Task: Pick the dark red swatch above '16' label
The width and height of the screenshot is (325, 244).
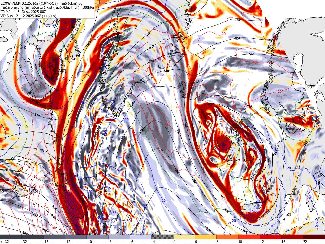Action: pos(292,237)
